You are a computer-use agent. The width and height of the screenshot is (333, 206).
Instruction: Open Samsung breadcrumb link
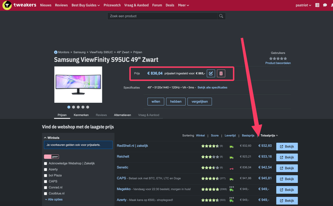tap(80, 52)
